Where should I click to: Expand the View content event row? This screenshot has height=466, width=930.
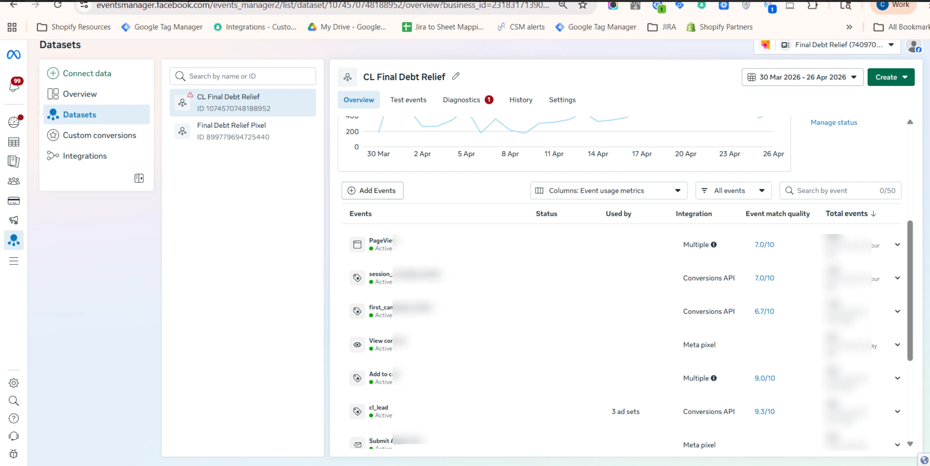(x=898, y=345)
